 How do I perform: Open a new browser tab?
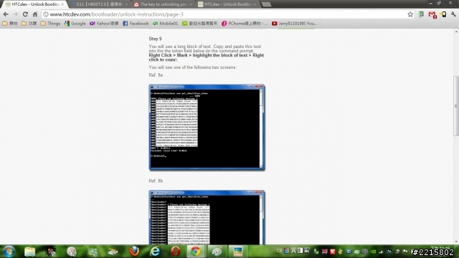click(x=266, y=4)
